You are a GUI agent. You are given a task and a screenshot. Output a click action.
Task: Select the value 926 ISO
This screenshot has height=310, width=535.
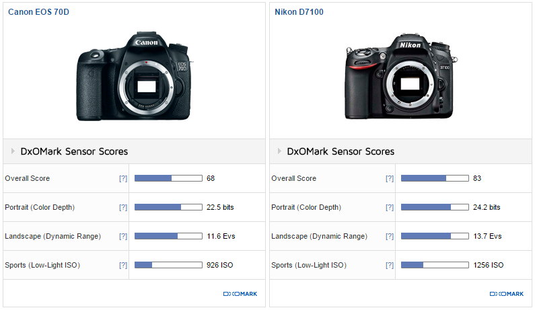tap(220, 265)
